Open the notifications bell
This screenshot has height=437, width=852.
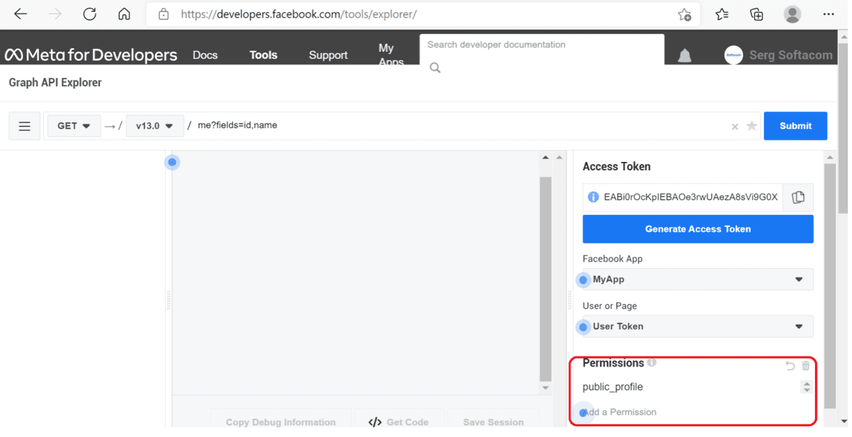click(684, 56)
